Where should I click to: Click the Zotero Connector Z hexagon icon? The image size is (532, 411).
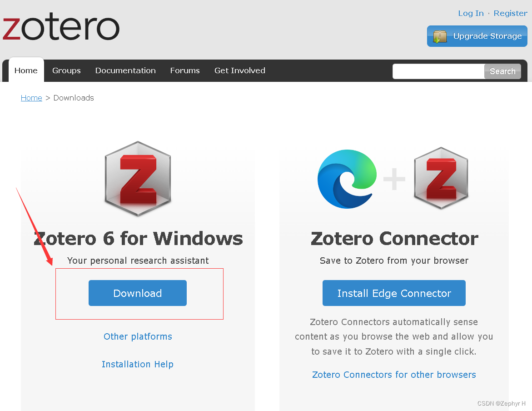[441, 178]
